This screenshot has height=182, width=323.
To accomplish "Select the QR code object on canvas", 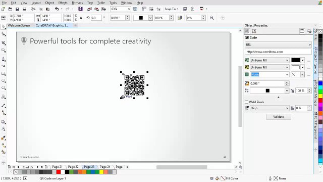I will click(134, 85).
